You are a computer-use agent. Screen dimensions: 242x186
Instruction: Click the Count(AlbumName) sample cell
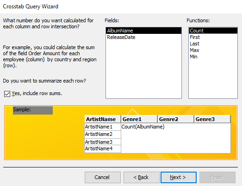pyautogui.click(x=143, y=127)
